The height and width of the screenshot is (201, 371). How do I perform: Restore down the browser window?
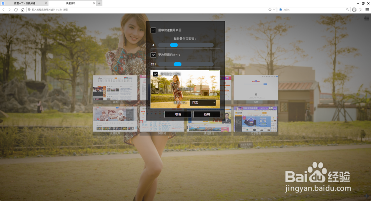363,3
